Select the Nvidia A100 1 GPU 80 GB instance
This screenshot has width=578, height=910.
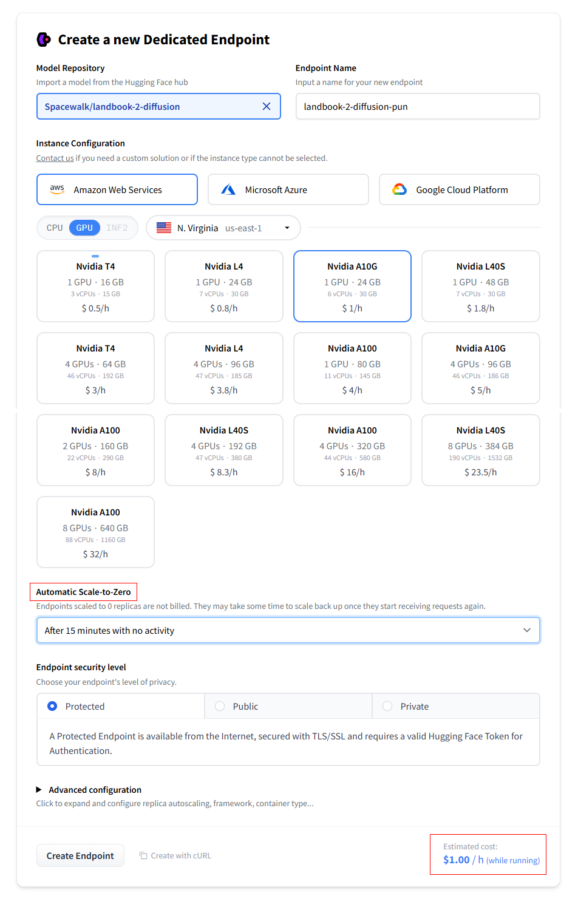[x=352, y=368]
